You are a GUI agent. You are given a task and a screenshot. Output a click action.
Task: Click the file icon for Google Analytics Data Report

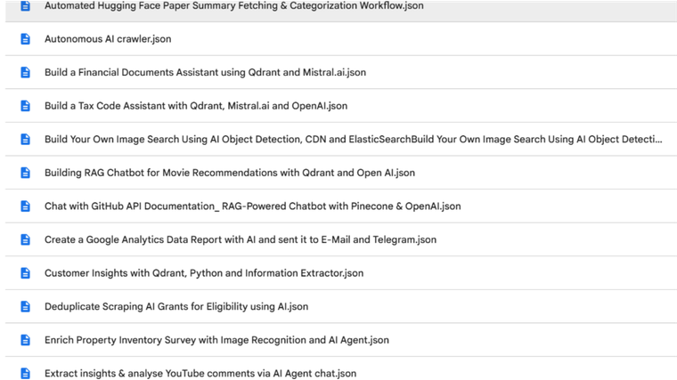coord(25,239)
